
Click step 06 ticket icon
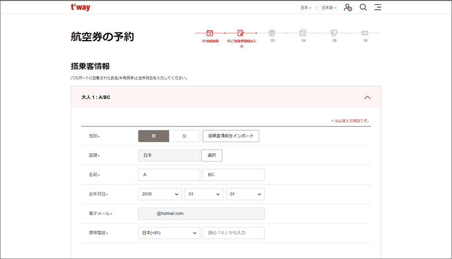click(x=365, y=33)
